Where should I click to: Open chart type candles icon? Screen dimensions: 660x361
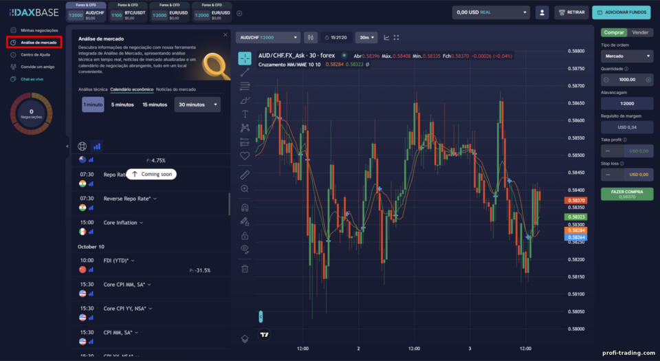[x=311, y=37]
